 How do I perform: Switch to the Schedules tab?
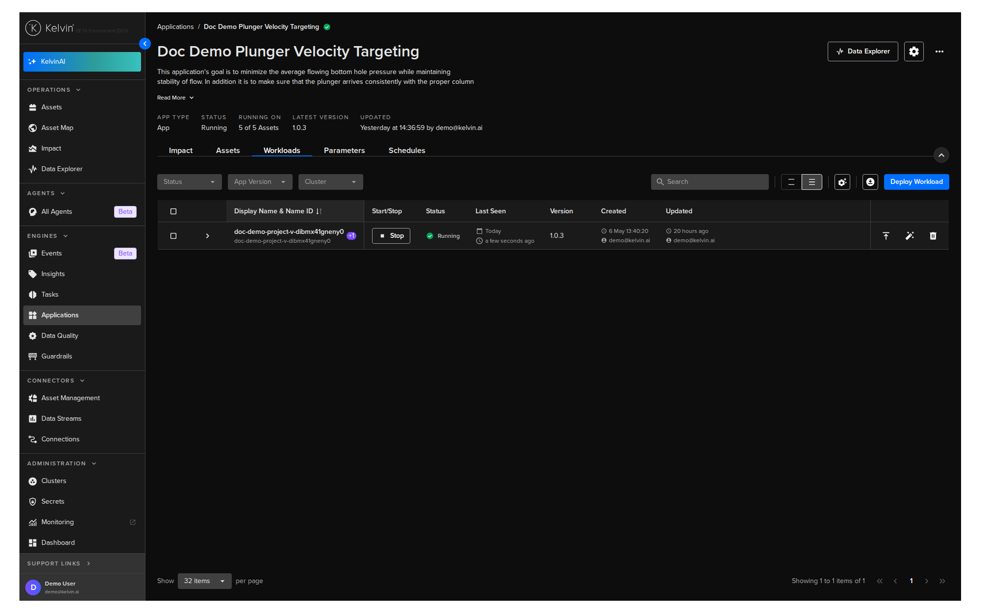point(407,151)
